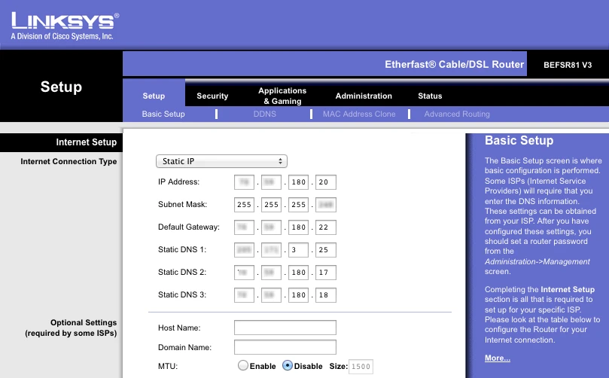Select the Basic Setup sub-tab

click(x=163, y=114)
